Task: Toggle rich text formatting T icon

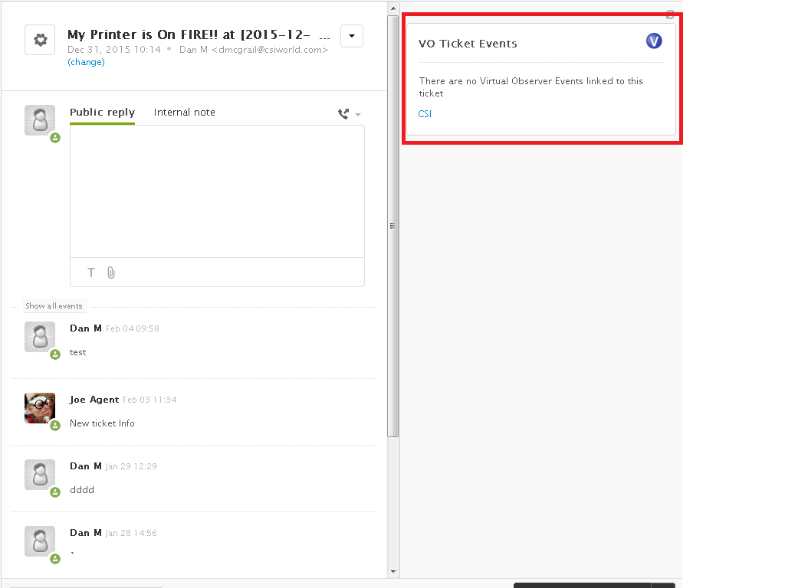Action: (x=91, y=273)
